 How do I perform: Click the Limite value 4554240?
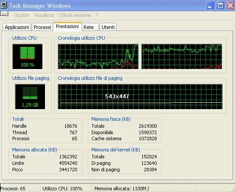click(x=68, y=163)
